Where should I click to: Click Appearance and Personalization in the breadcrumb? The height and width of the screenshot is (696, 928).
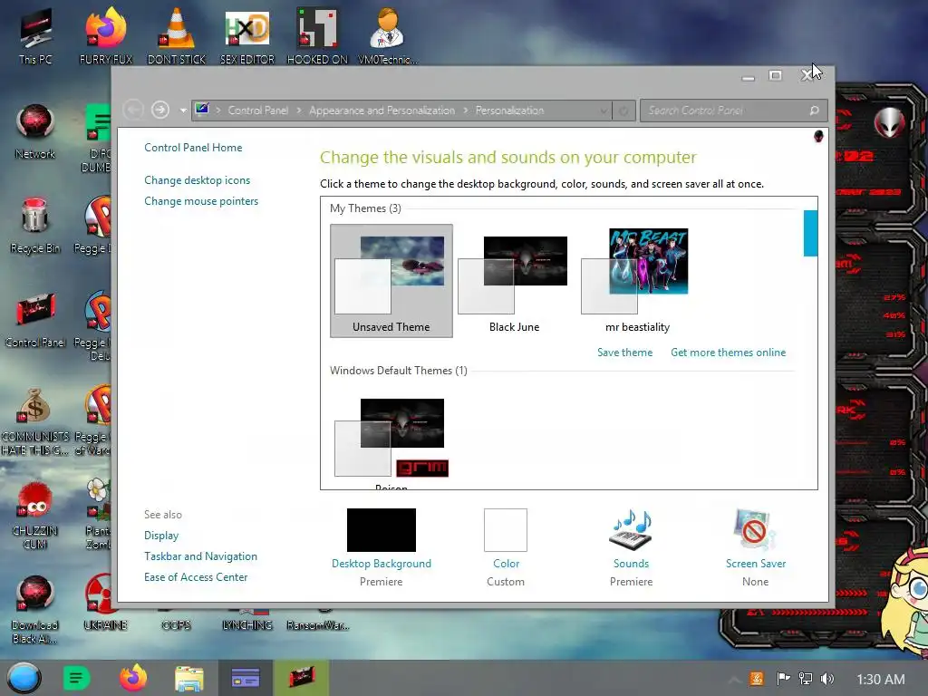coord(382,111)
